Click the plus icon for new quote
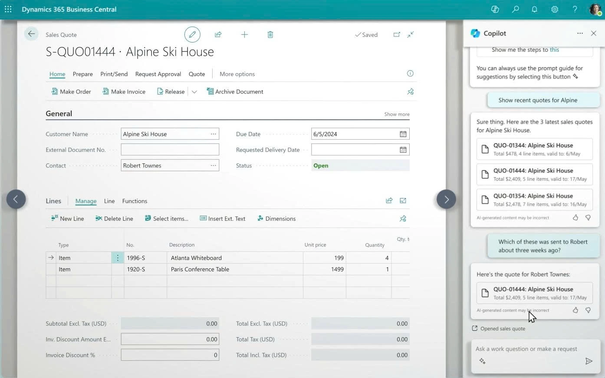This screenshot has width=605, height=378. pos(244,35)
